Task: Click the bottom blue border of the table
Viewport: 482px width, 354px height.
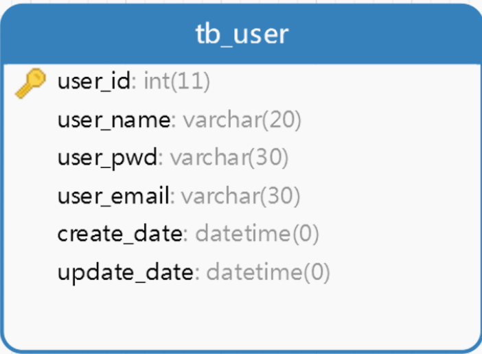Action: pyautogui.click(x=241, y=351)
